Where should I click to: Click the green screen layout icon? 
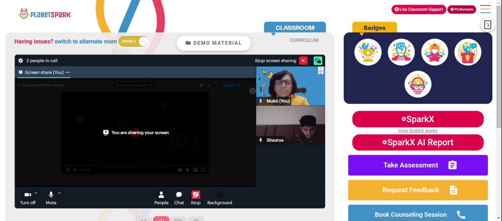tap(318, 61)
